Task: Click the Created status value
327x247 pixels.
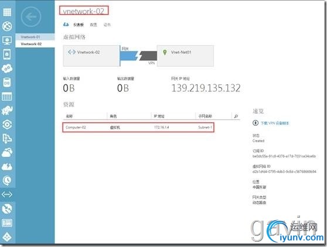Action: 258,141
